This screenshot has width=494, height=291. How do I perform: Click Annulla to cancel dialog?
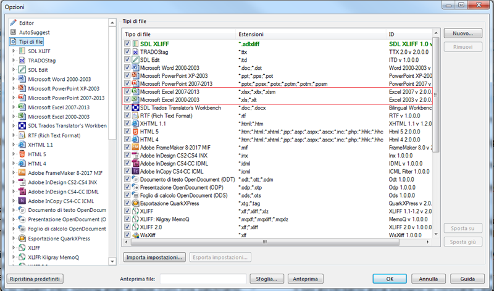coord(428,279)
